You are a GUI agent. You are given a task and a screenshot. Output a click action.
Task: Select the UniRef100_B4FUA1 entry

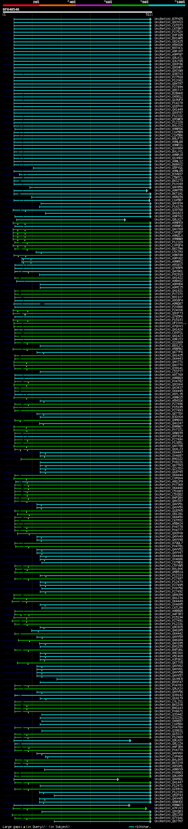pyautogui.click(x=169, y=649)
